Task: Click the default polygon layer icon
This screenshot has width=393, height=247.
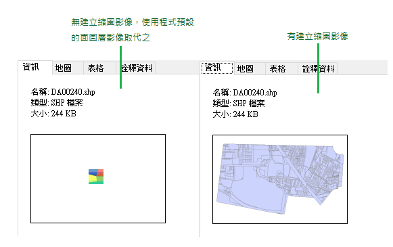Action: (96, 177)
